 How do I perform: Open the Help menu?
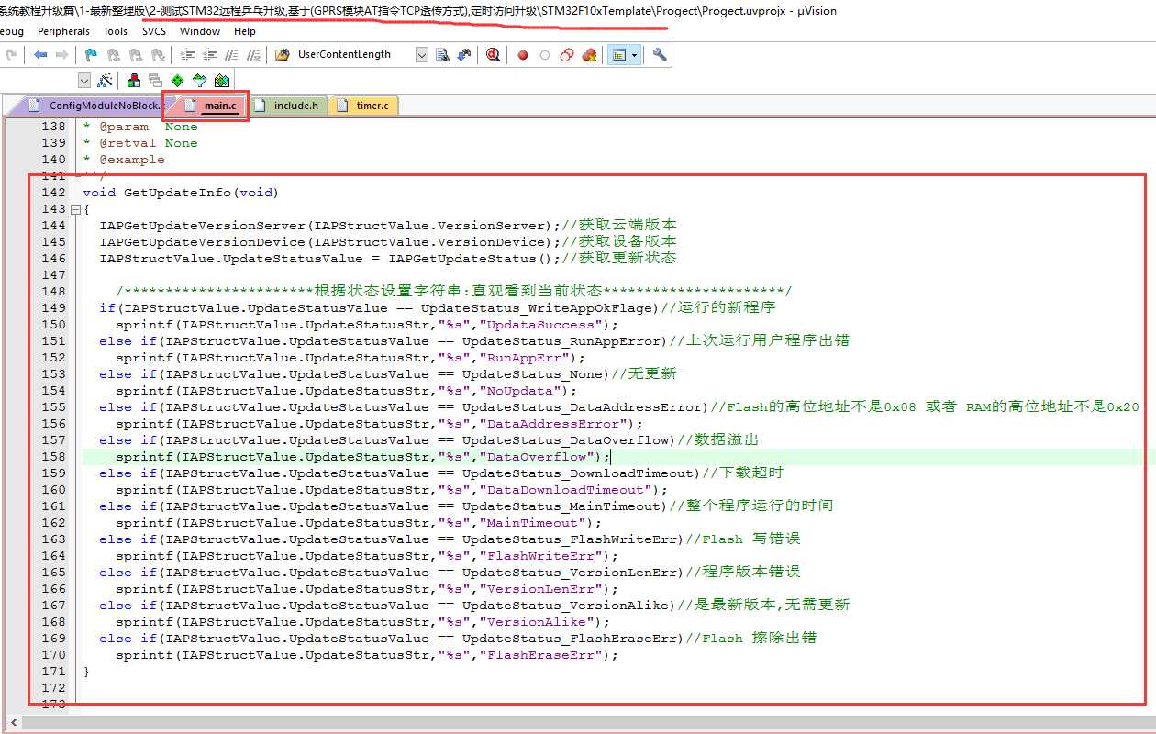click(x=245, y=31)
